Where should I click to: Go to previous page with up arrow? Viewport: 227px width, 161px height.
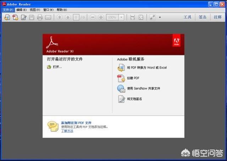(60, 17)
